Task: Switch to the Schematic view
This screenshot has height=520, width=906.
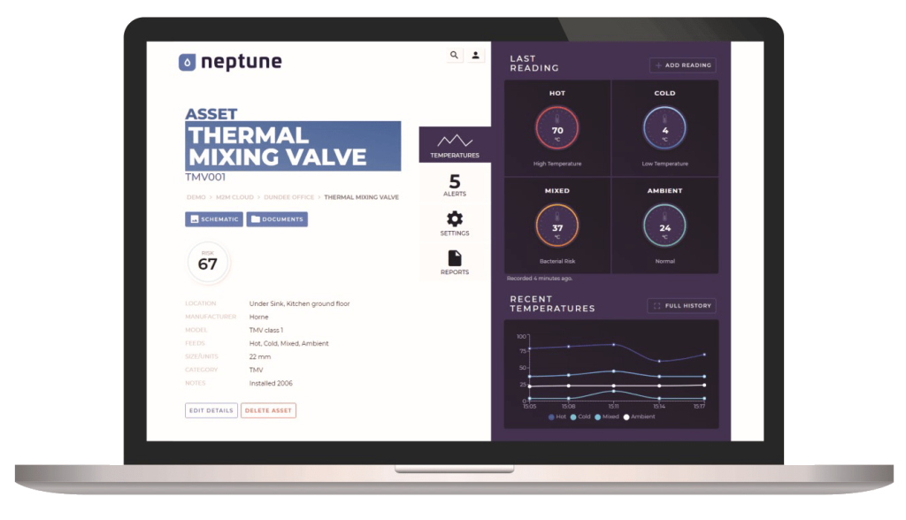Action: pos(211,219)
